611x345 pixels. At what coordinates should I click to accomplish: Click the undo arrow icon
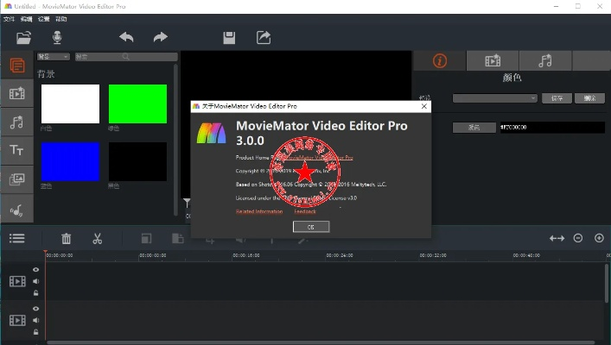tap(127, 38)
